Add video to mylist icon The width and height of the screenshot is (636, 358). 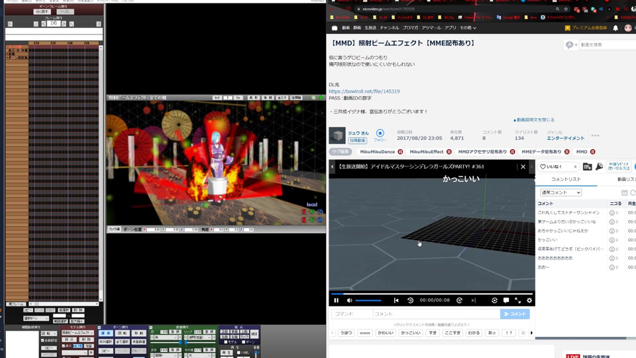click(x=588, y=166)
